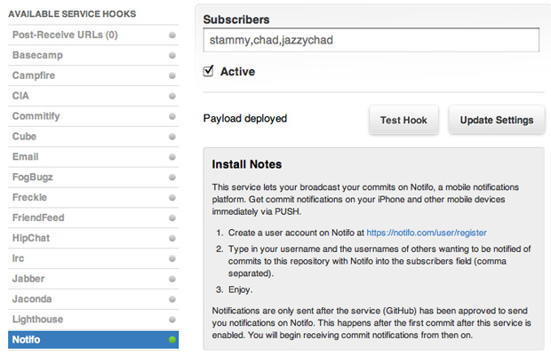
Task: Open the Post-Receive URLs (0) hook
Action: click(93, 35)
